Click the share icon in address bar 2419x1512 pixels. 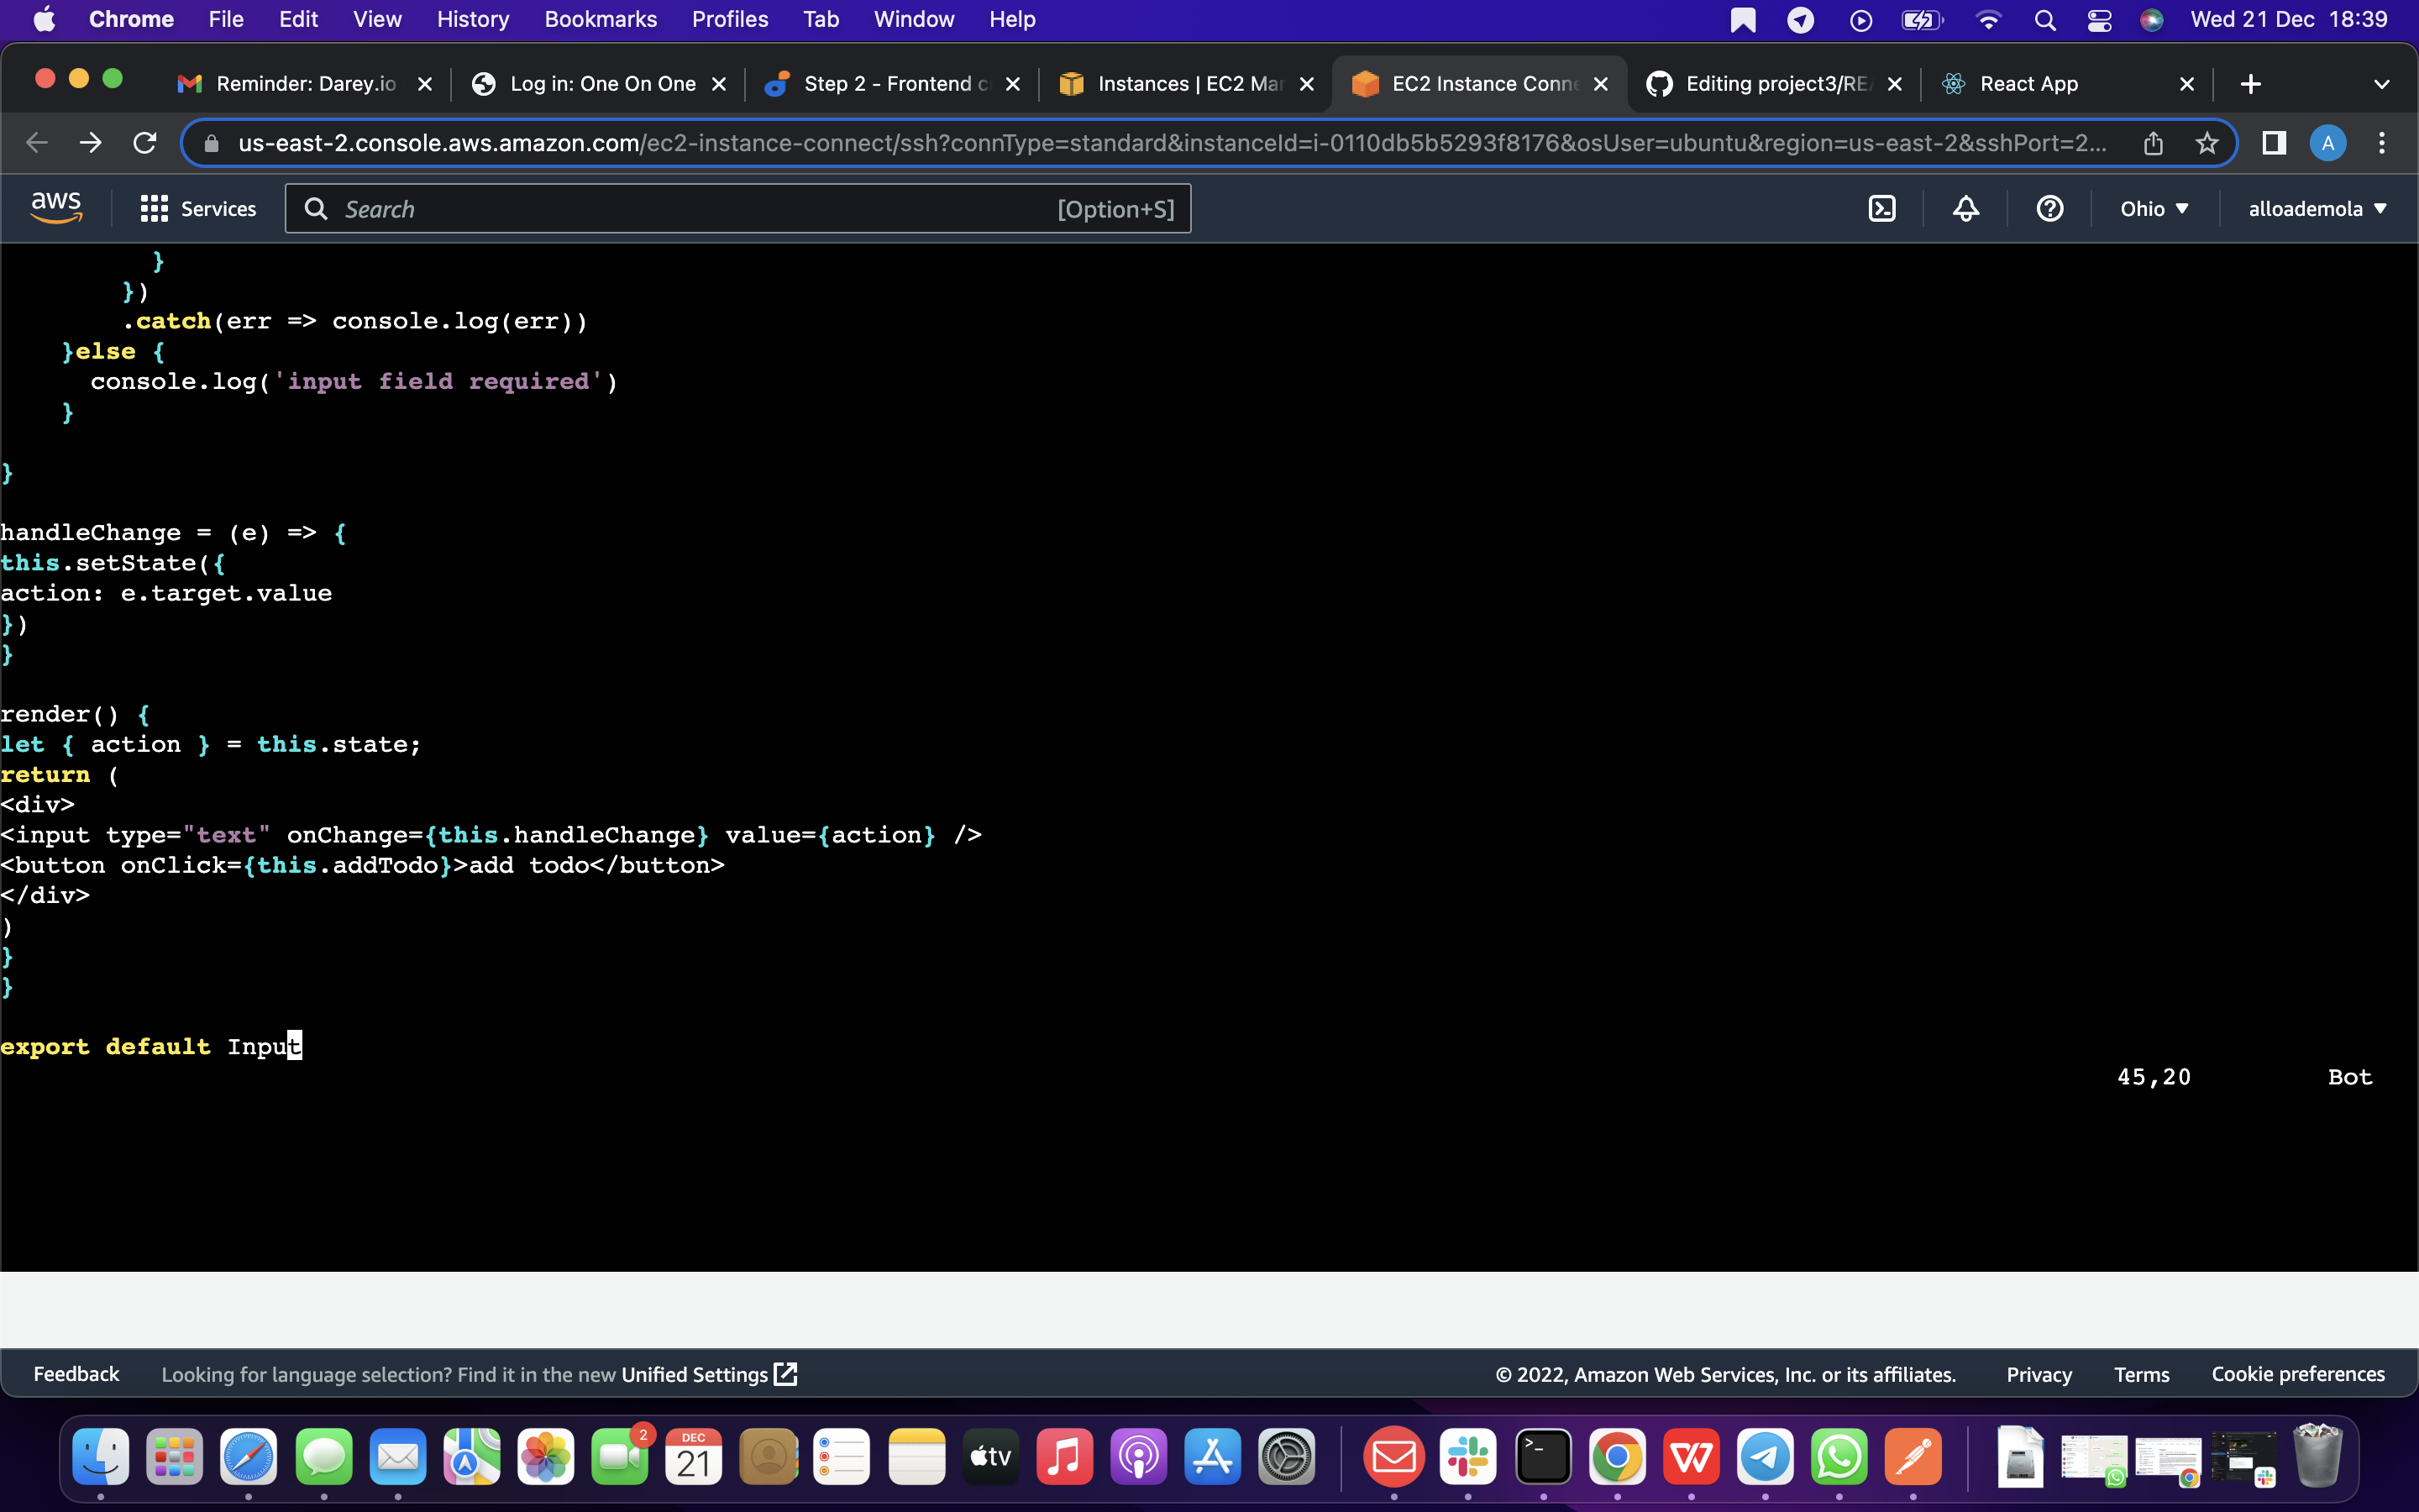[x=2153, y=143]
